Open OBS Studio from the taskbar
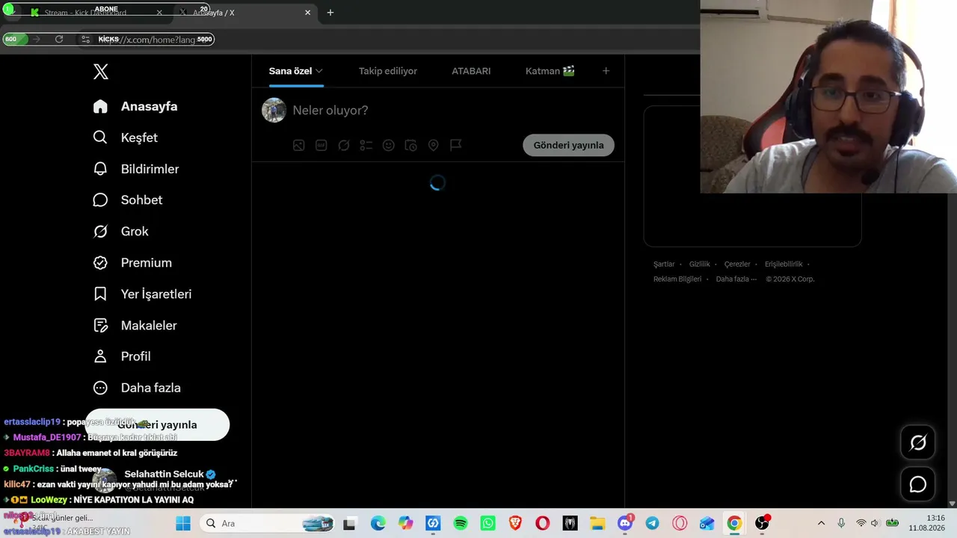The height and width of the screenshot is (538, 957). click(x=762, y=523)
